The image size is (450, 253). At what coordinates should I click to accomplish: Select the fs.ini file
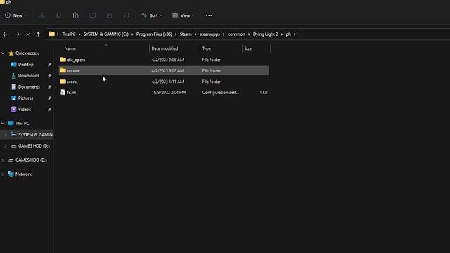pyautogui.click(x=164, y=92)
